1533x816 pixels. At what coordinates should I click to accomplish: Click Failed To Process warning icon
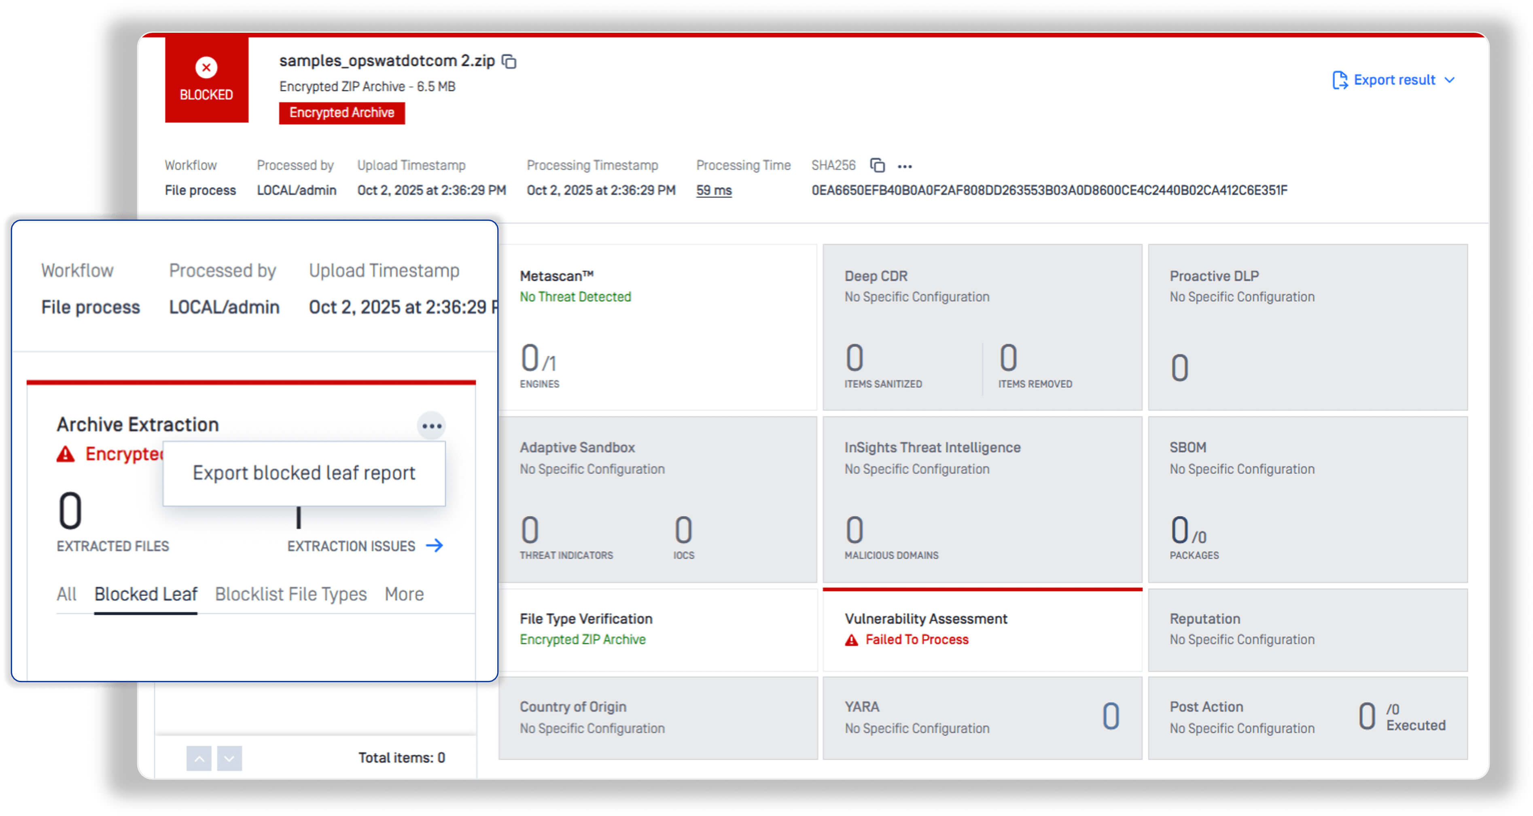point(852,640)
